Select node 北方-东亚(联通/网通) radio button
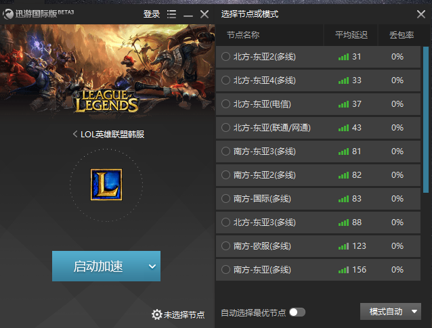Viewport: 432px width, 328px height. pyautogui.click(x=225, y=128)
